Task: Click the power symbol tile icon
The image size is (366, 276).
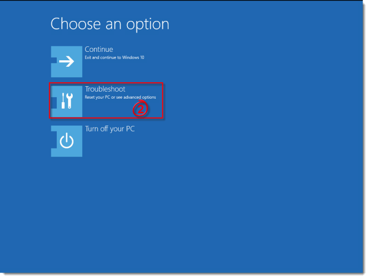Action: point(67,141)
